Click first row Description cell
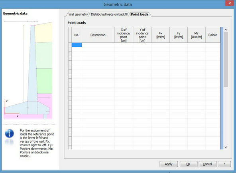Viewport: 236px width, 173px height. tap(98, 45)
